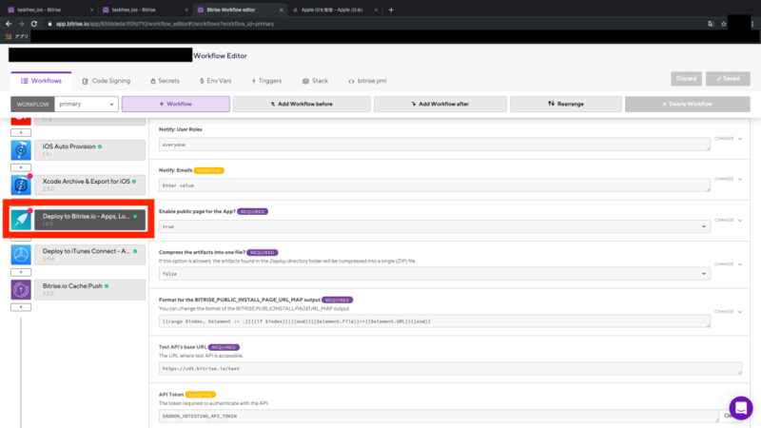Expand CHANGE for Enable public page

[x=728, y=221]
